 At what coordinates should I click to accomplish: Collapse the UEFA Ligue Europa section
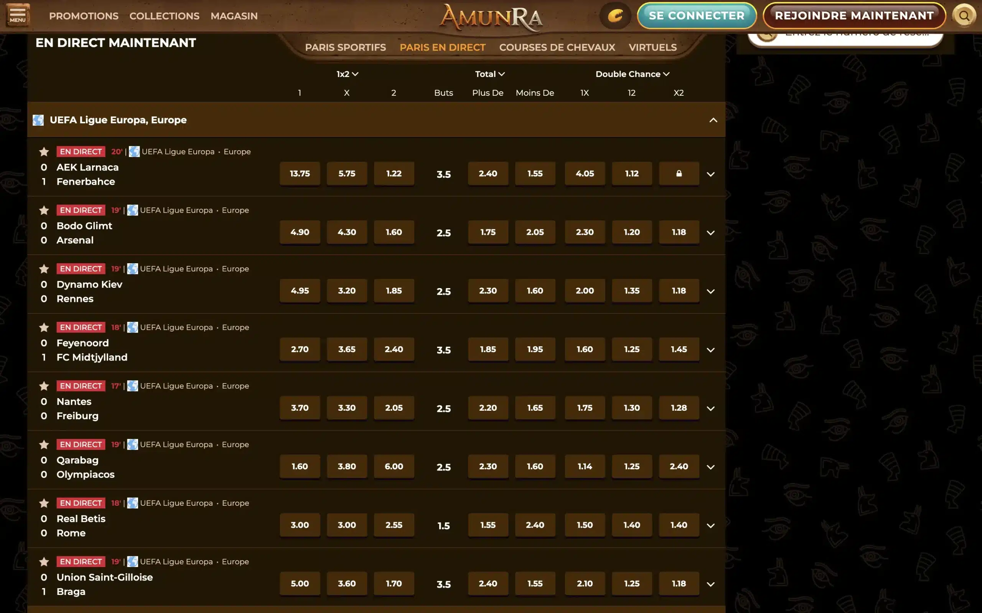click(713, 120)
